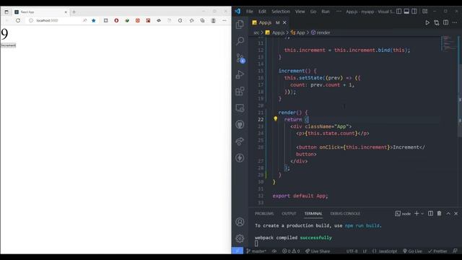The width and height of the screenshot is (462, 260).
Task: Open the Search view in activity bar
Action: [240, 40]
